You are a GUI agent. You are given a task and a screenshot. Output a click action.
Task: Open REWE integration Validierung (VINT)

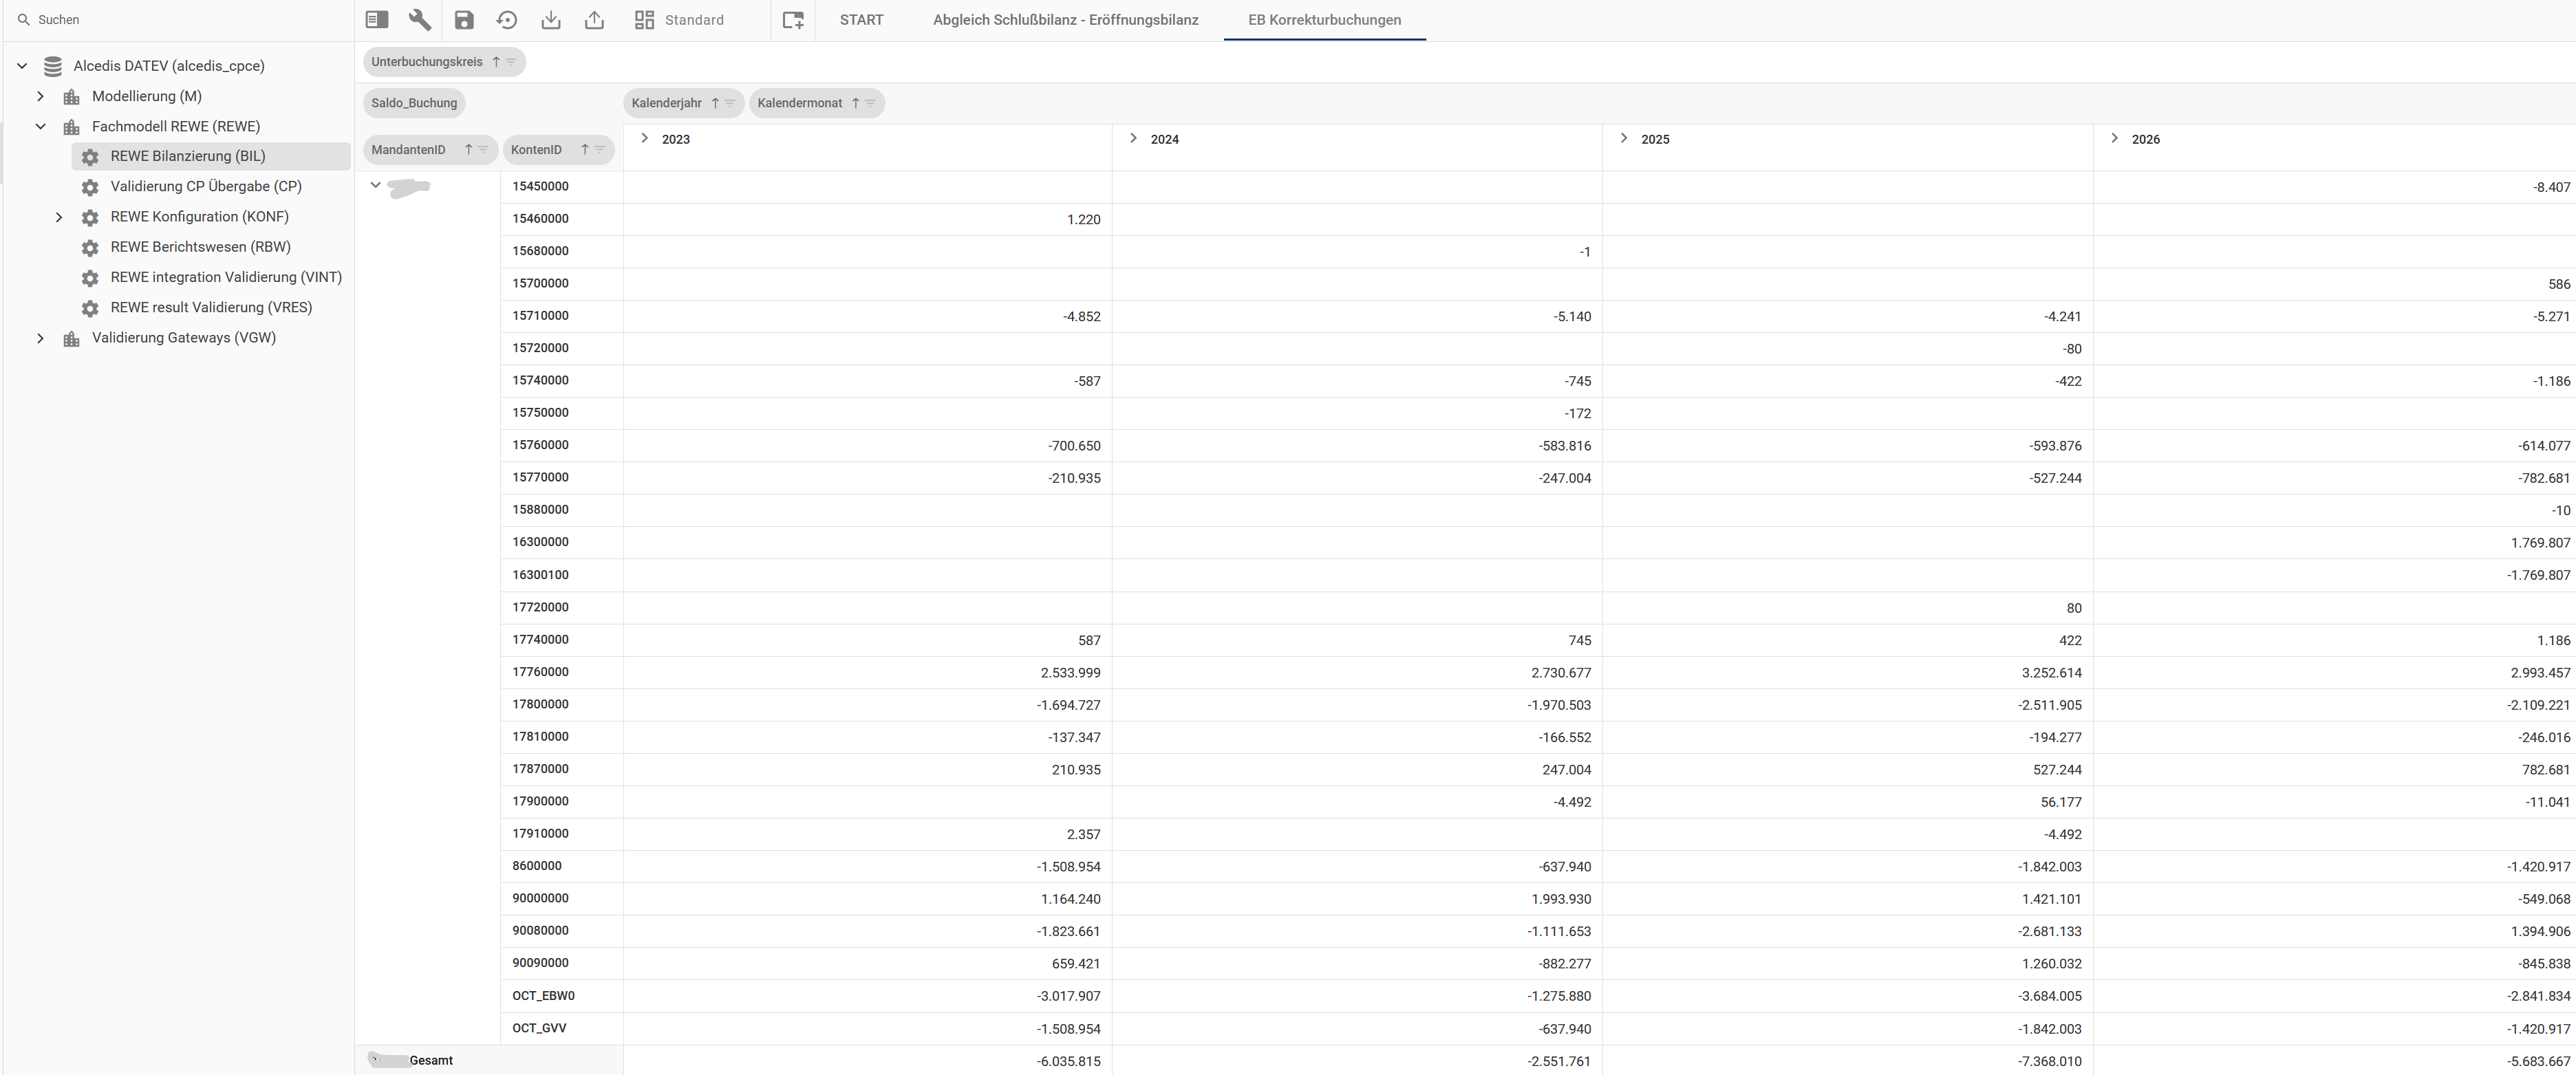point(226,277)
